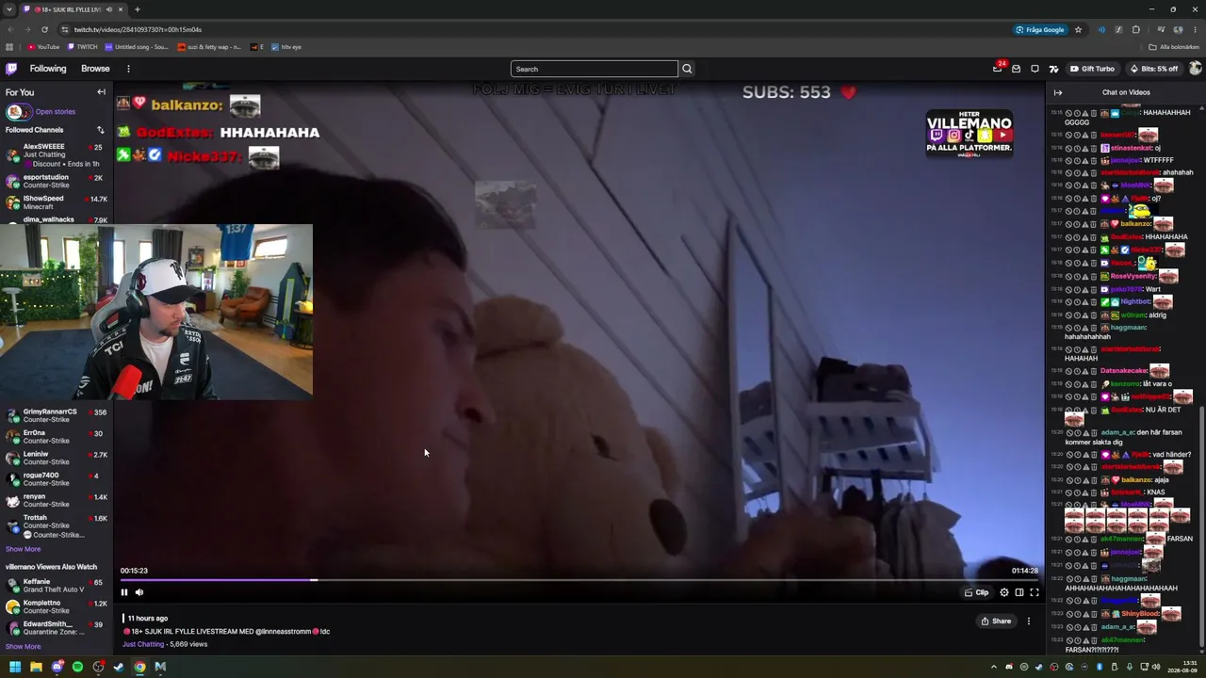Open the hltv eye bookmark
1206x678 pixels.
click(287, 47)
